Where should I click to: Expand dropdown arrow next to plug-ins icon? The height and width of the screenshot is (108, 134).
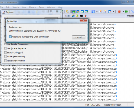point(97,12)
